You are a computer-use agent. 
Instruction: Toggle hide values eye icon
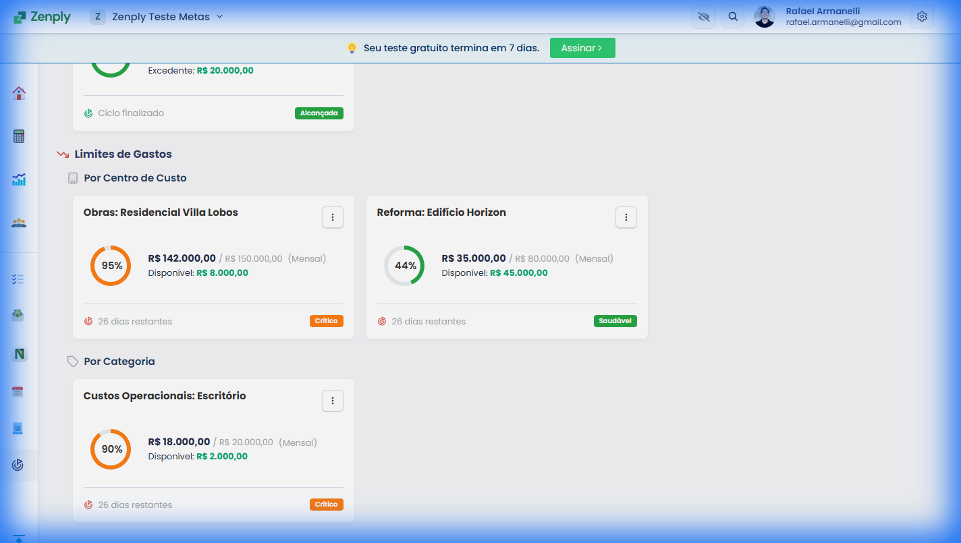pyautogui.click(x=704, y=17)
